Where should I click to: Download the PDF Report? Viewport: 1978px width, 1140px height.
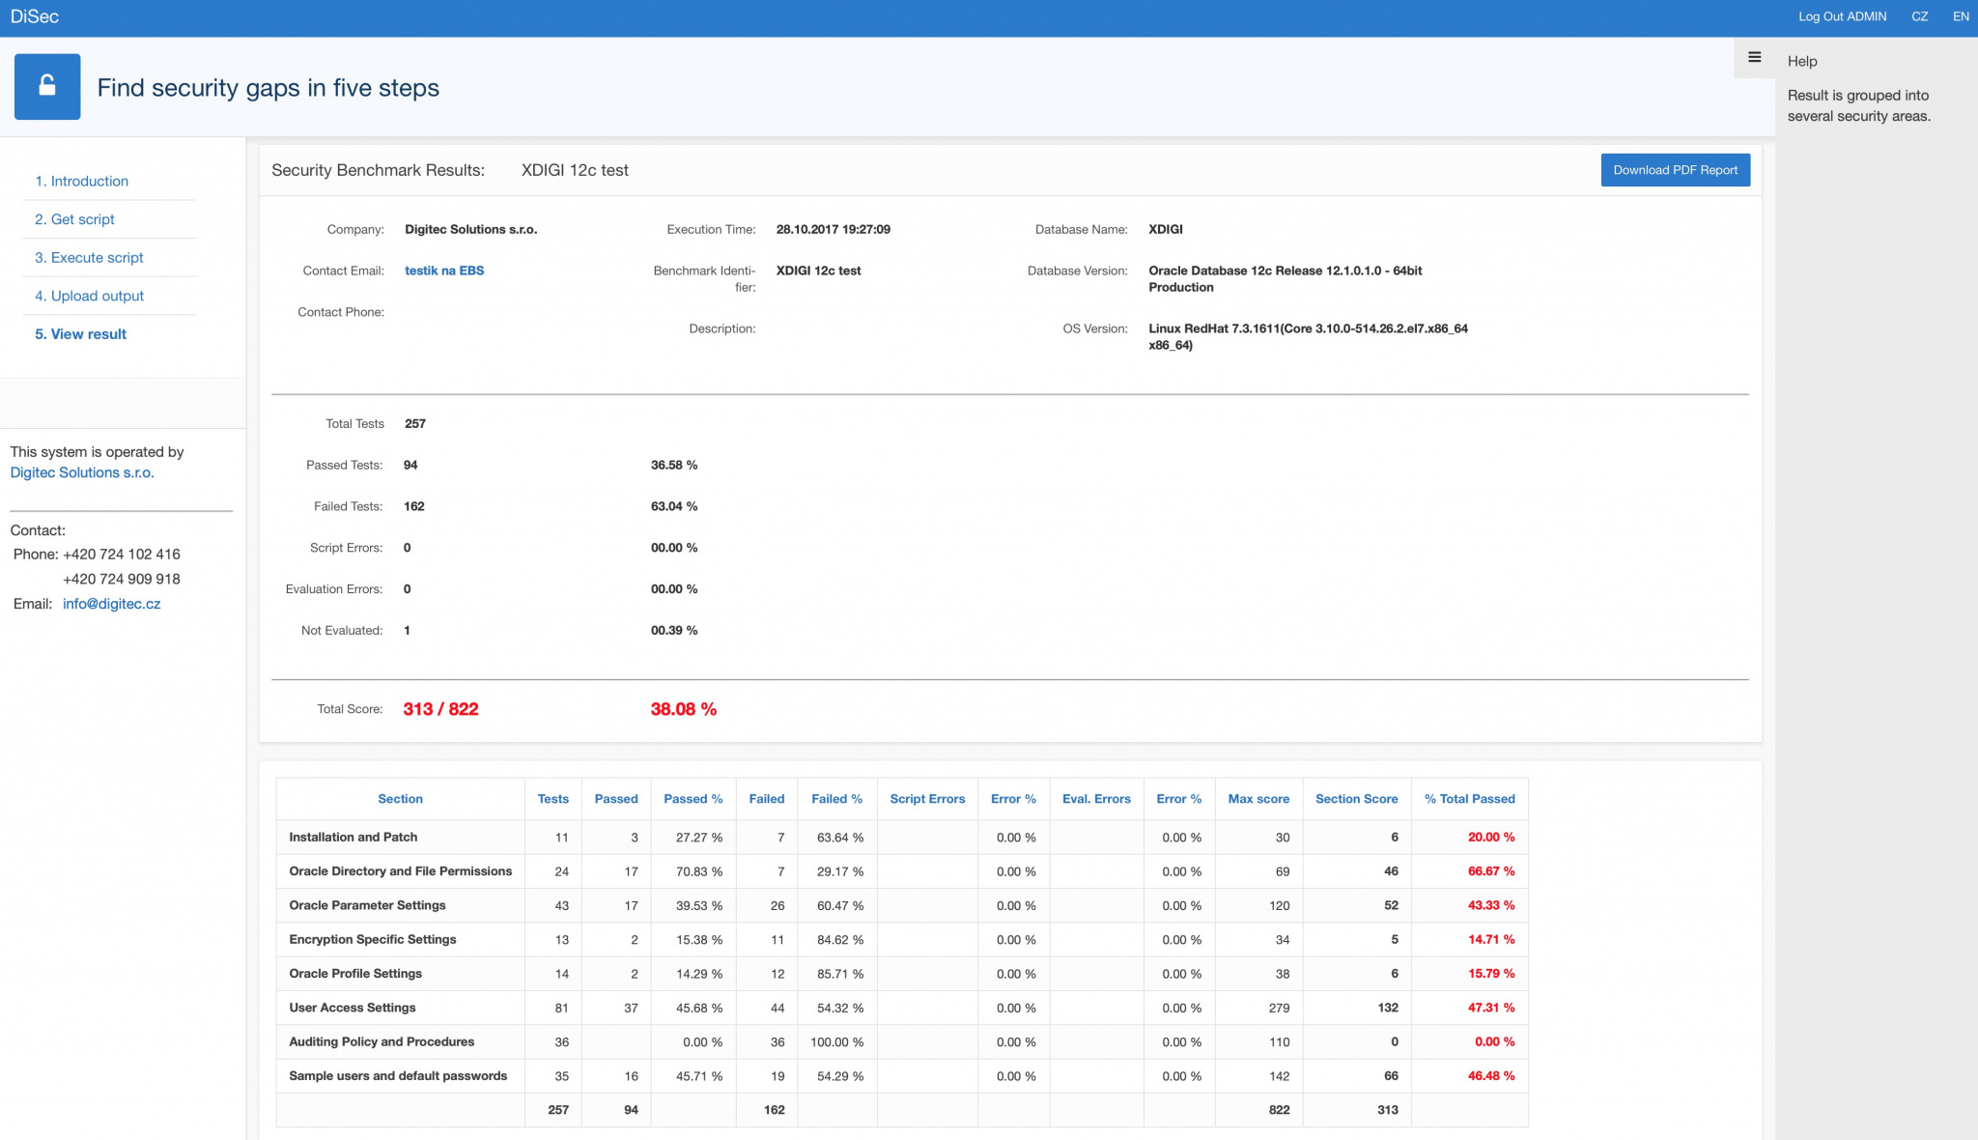(1674, 170)
